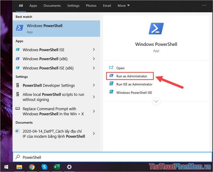Switch to the Apps tab
213x172 pixels.
pyautogui.click(x=33, y=6)
